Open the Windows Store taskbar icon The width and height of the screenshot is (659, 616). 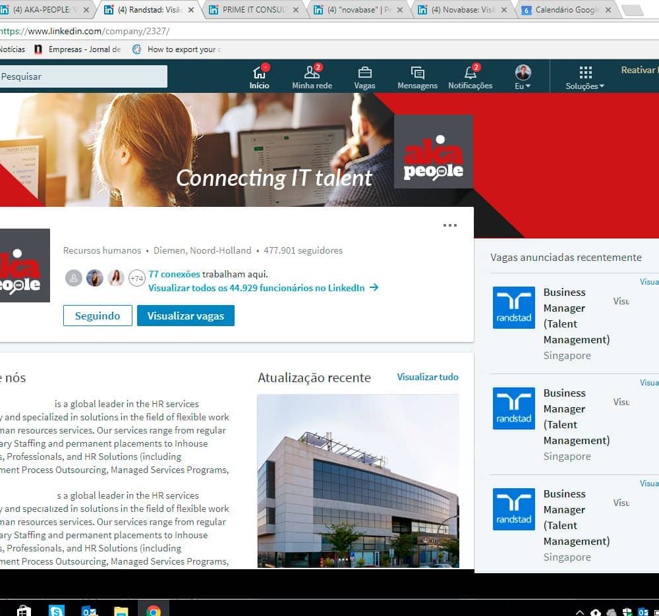click(24, 610)
